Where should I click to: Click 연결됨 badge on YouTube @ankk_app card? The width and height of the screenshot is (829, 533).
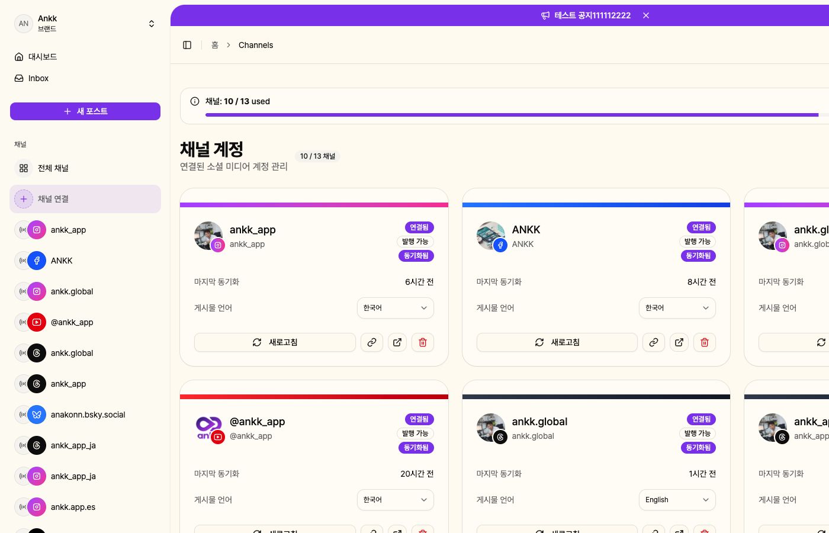tap(419, 419)
